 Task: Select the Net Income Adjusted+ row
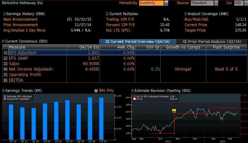pos(125,69)
